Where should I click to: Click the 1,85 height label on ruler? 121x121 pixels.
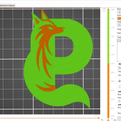tap(113, 18)
